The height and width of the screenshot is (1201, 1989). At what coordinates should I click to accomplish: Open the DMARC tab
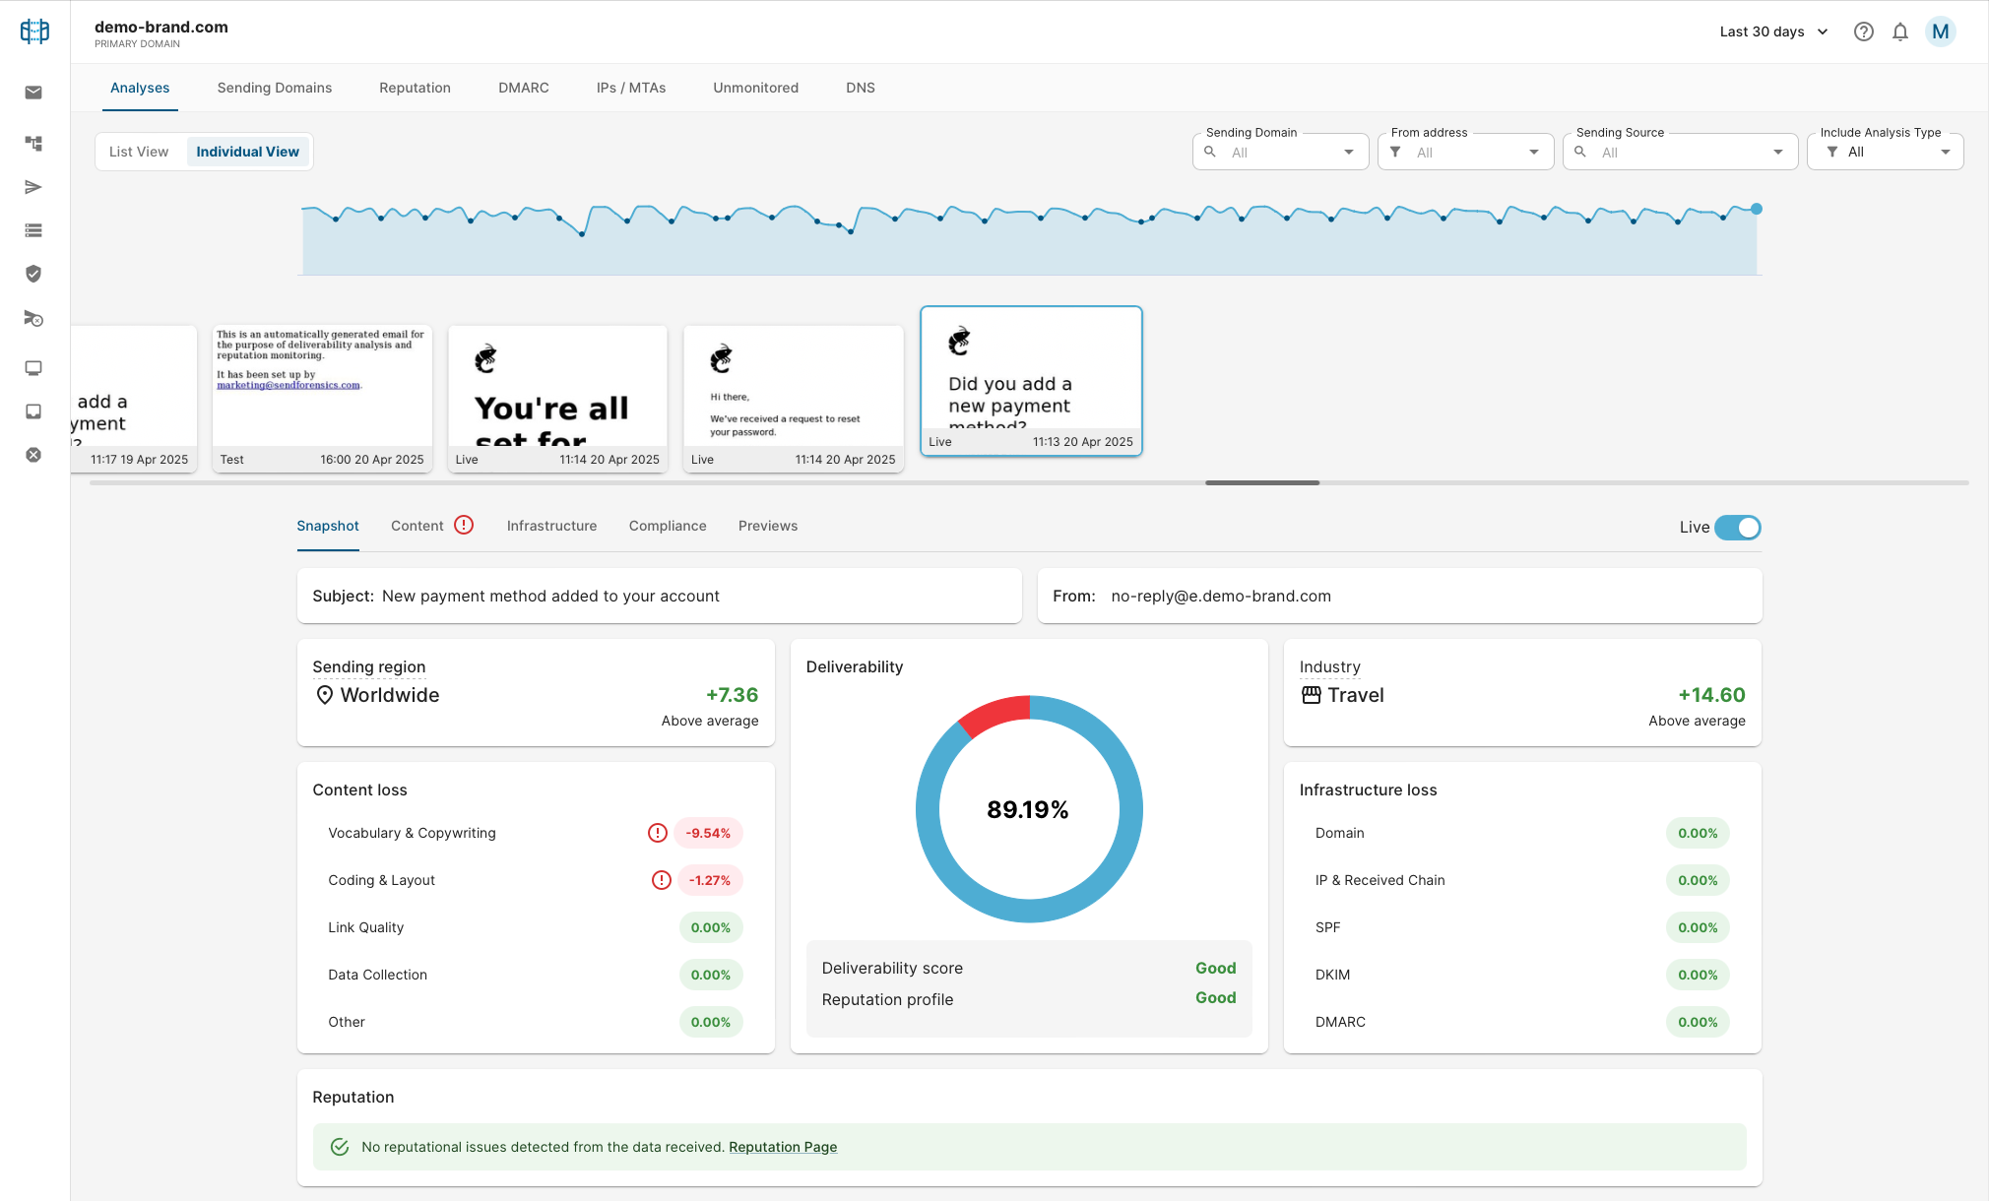pyautogui.click(x=524, y=88)
